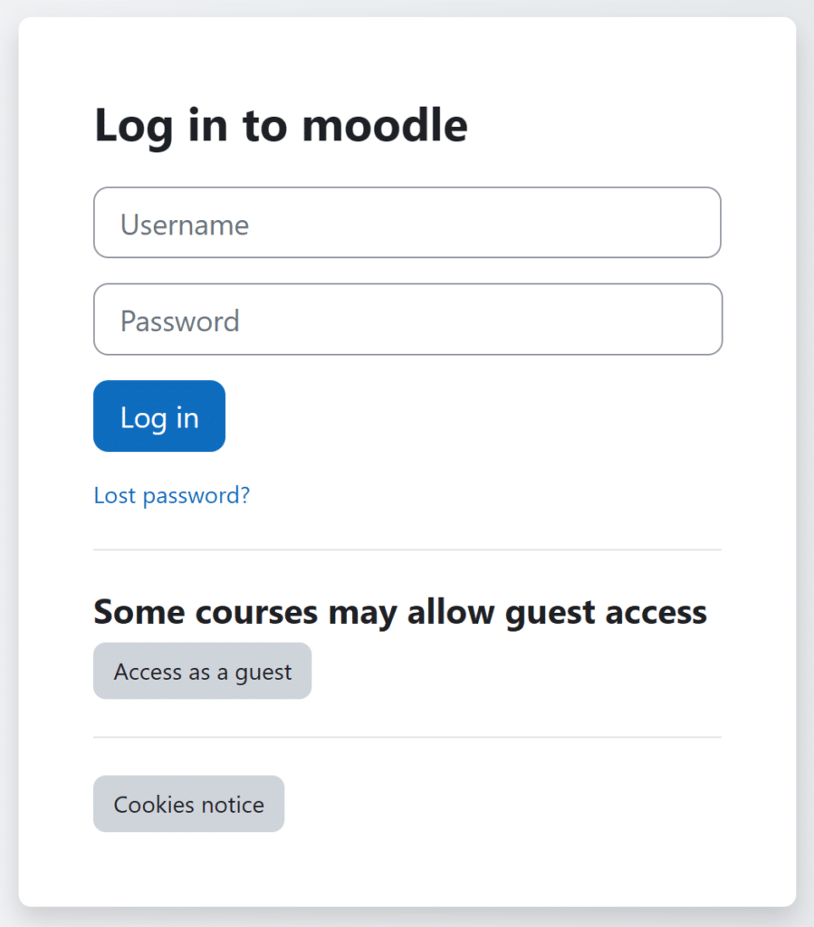Click the guest access section heading
This screenshot has height=927, width=814.
coord(399,611)
